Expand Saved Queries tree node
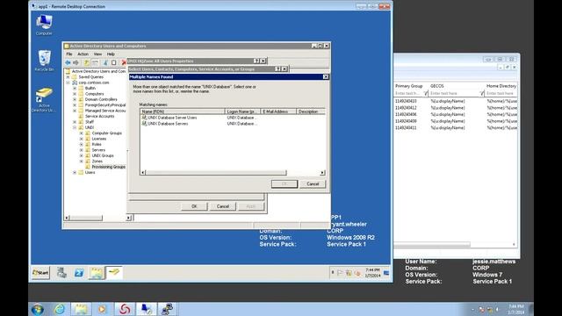 [68, 76]
